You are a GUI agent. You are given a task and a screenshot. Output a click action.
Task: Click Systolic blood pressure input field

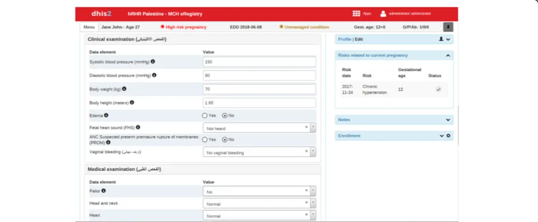coord(259,62)
